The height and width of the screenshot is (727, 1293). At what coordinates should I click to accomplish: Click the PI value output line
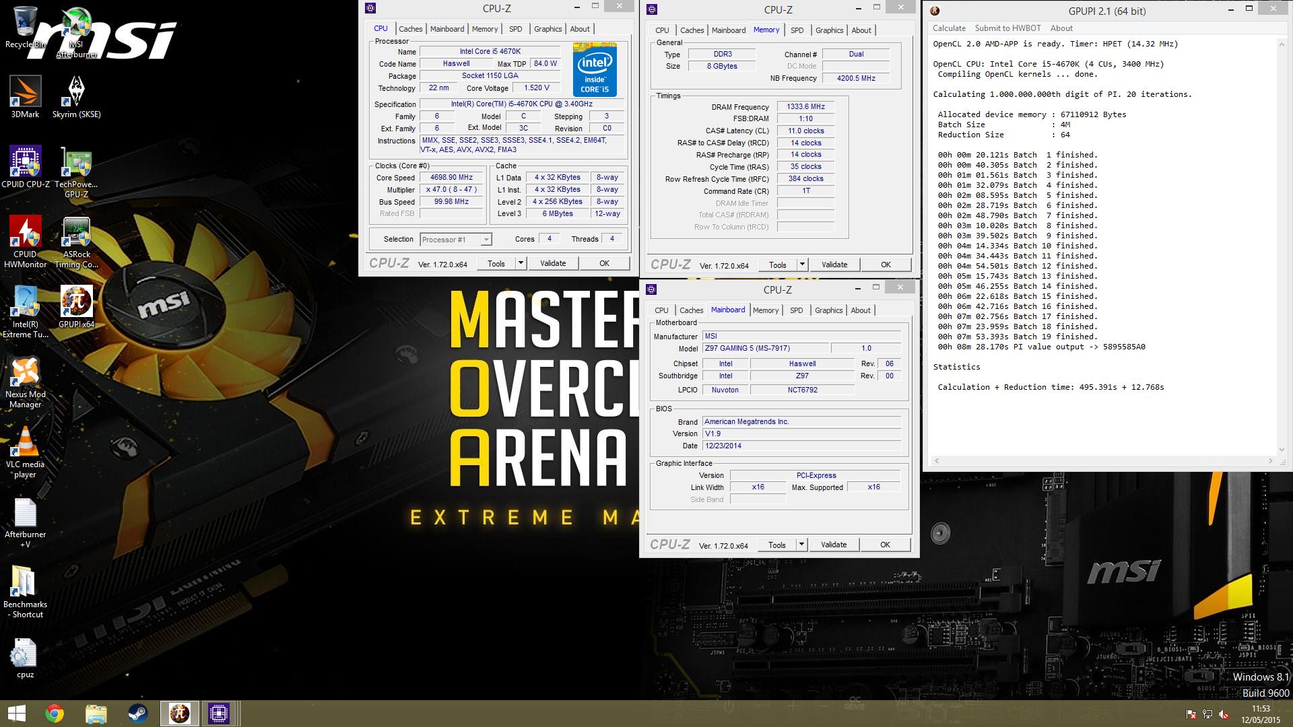pos(1041,347)
